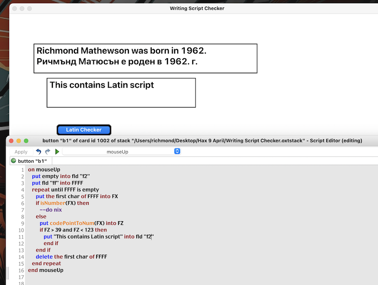The width and height of the screenshot is (378, 285).
Task: Click the line "if FZ > 39 and FZ < 123 then"
Action: click(73, 230)
